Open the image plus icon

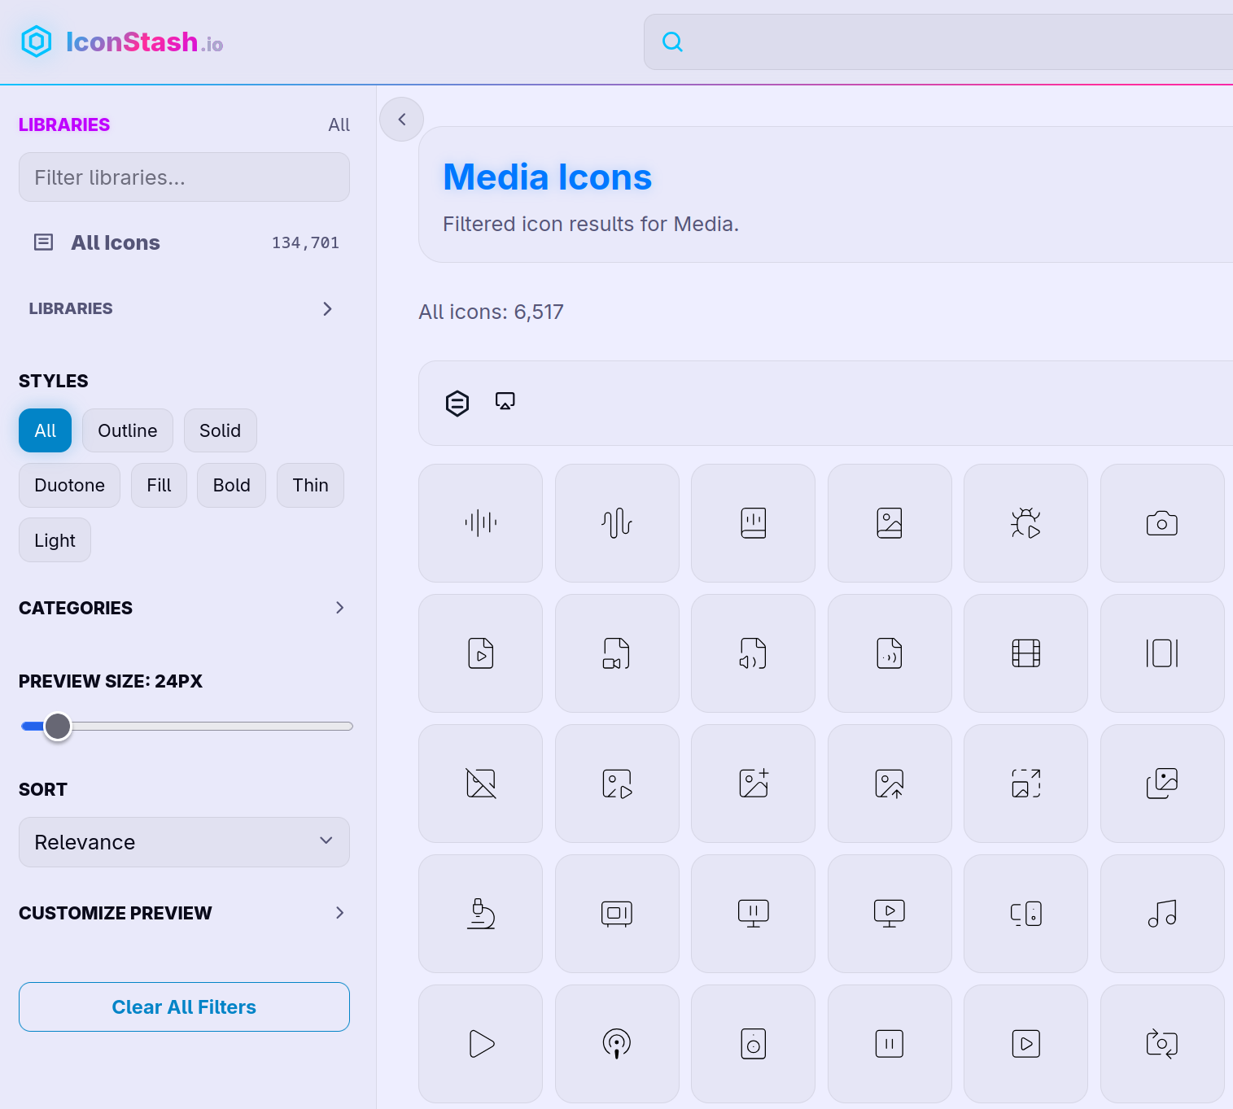coord(754,784)
